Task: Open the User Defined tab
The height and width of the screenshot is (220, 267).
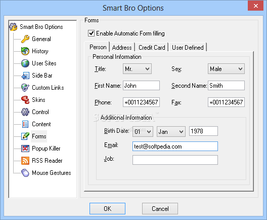Action: 188,48
